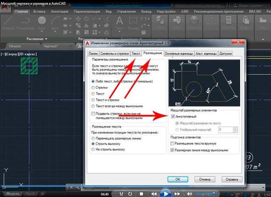Adjust the video player volume slider
The height and width of the screenshot is (197, 271).
(205, 194)
